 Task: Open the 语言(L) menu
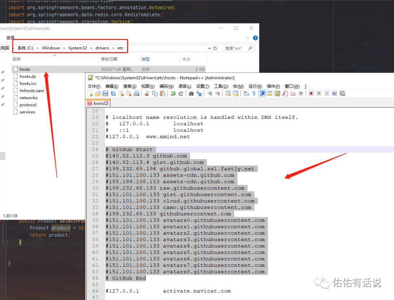(185, 86)
